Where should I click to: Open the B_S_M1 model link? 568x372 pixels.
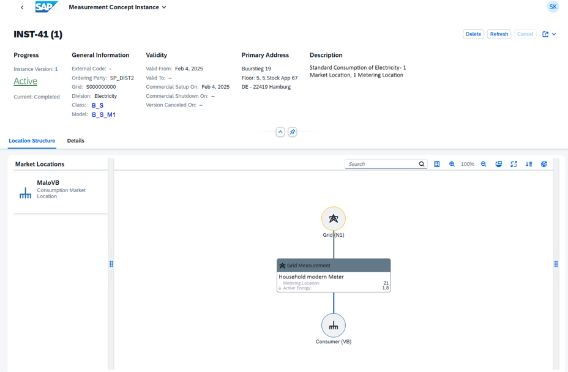(103, 114)
